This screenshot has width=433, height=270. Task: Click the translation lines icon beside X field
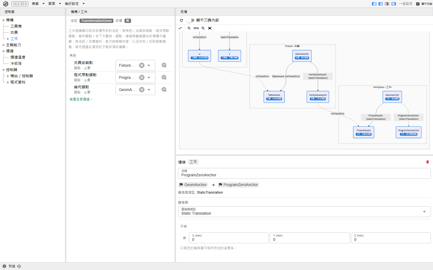point(185,238)
